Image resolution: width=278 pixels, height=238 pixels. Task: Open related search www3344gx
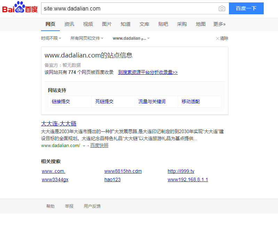tap(55, 179)
